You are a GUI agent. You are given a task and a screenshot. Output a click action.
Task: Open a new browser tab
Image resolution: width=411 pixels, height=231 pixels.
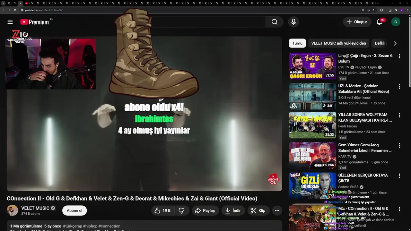(378, 3)
